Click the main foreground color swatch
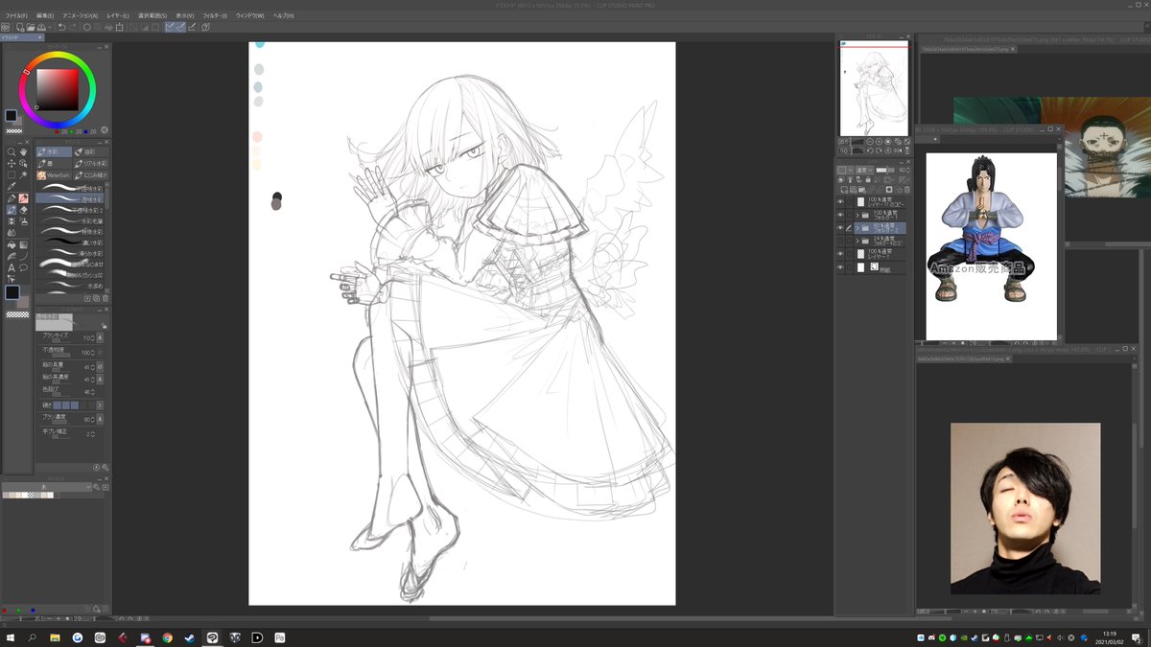Screen dimensions: 1151x647 click(12, 291)
